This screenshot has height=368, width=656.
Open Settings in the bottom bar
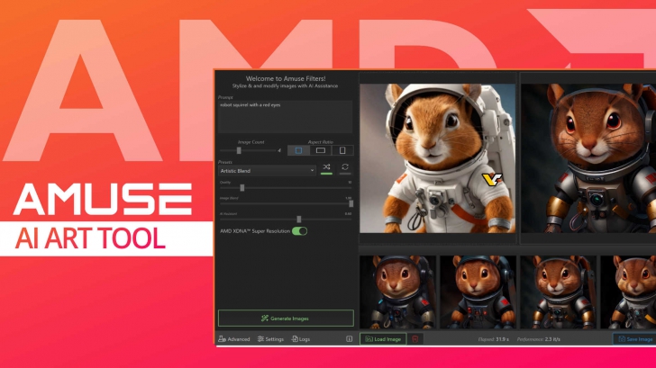[270, 339]
